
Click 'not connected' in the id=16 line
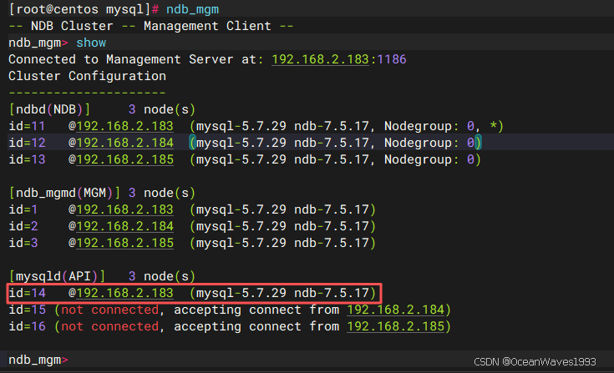110,327
